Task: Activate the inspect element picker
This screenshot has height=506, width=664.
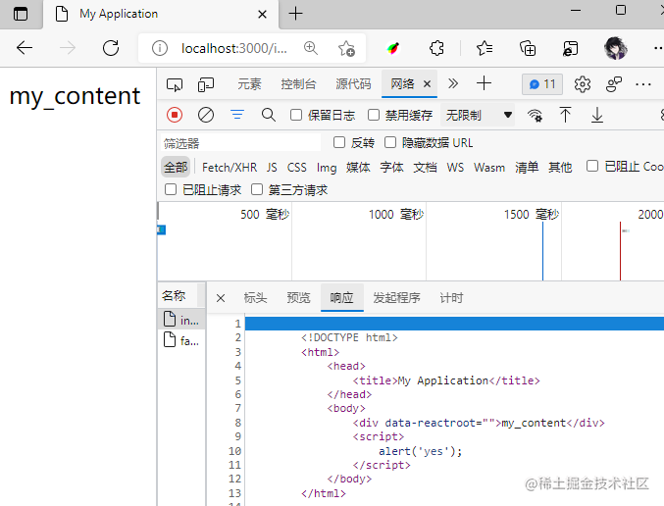Action: pos(175,84)
